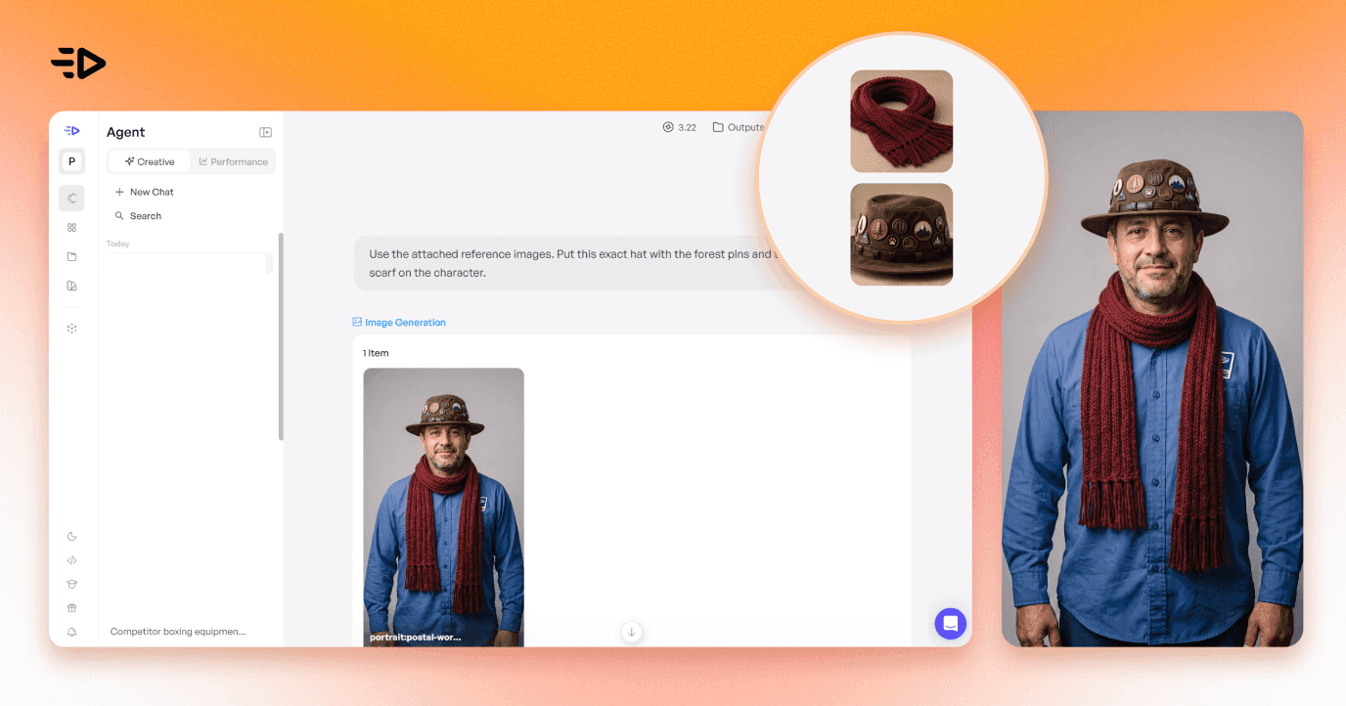Click the 'portrait:postal-wor...' caption
This screenshot has height=706, width=1346.
(416, 637)
